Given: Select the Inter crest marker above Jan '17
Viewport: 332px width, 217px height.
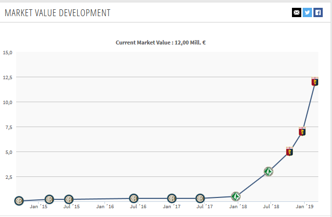Looking at the screenshot, I should (x=172, y=198).
